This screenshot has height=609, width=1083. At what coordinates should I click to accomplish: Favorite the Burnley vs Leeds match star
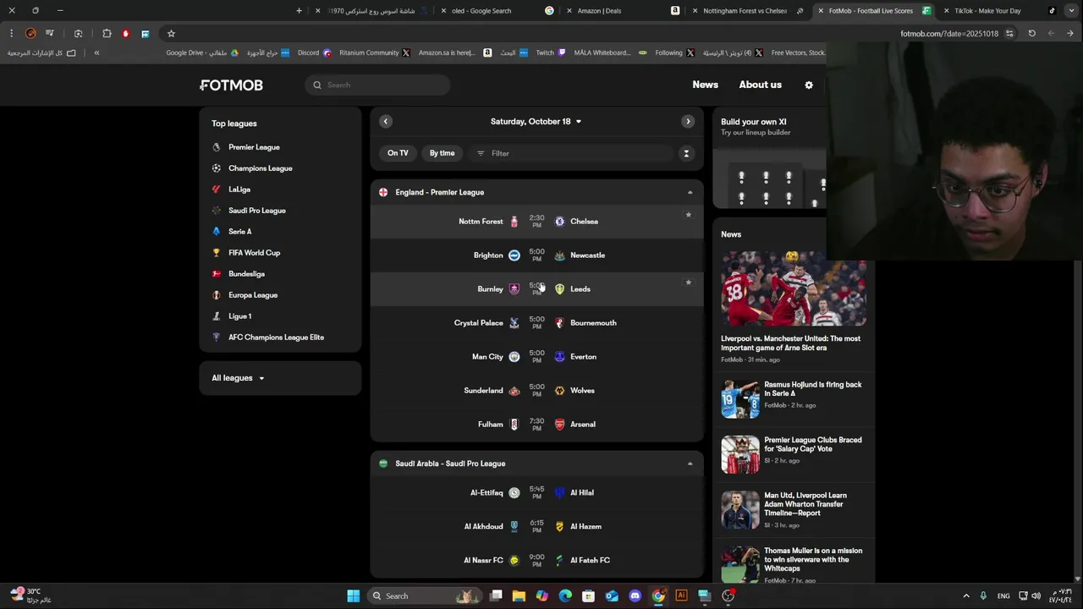(x=688, y=283)
